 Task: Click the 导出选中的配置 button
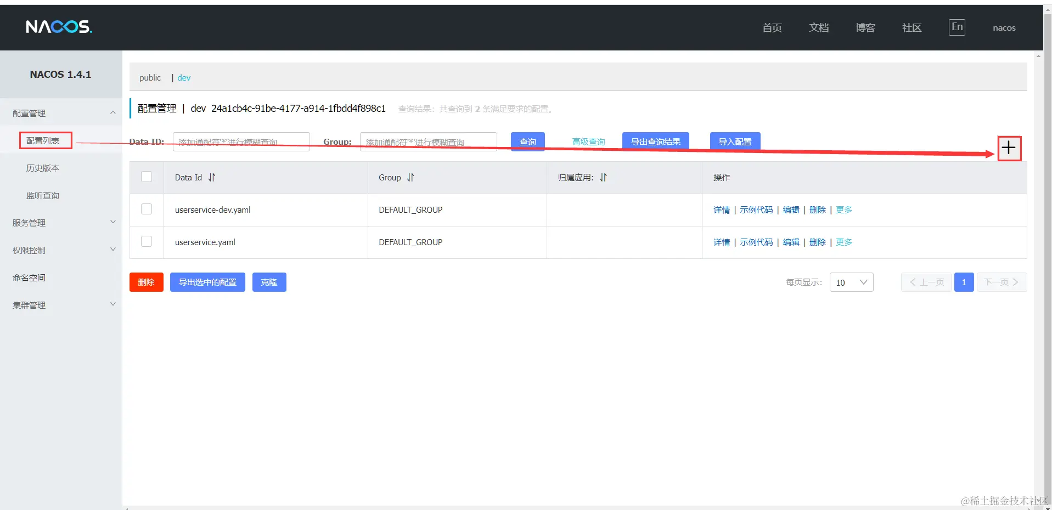tap(207, 282)
